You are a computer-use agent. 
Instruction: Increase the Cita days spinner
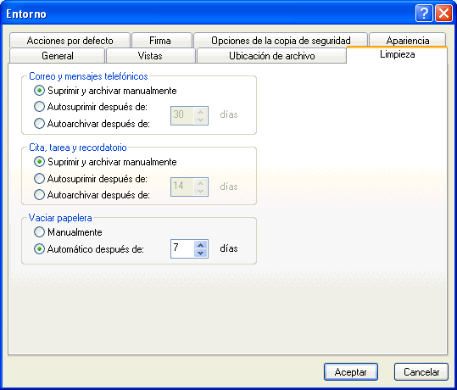[x=200, y=183]
